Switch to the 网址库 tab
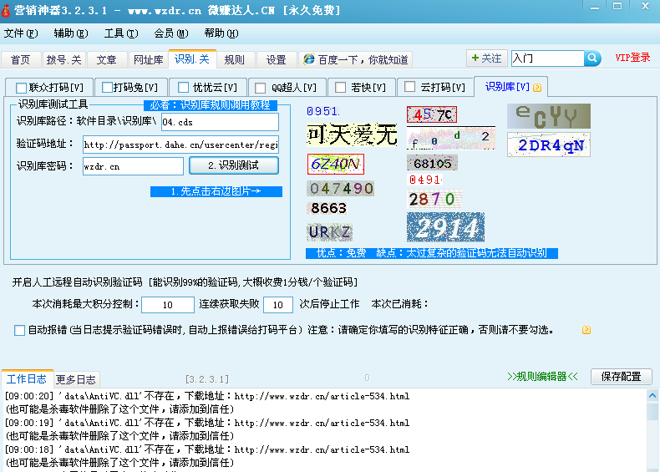660x472 pixels. tap(149, 60)
